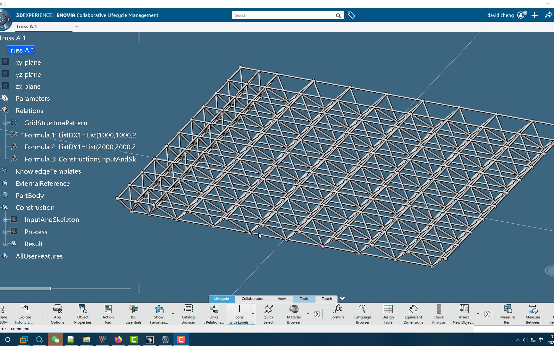The image size is (554, 346).
Task: Open Equivalent Dimensions tool
Action: click(413, 313)
